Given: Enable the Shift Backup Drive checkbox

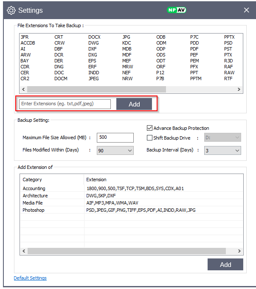Looking at the screenshot, I should coord(149,138).
